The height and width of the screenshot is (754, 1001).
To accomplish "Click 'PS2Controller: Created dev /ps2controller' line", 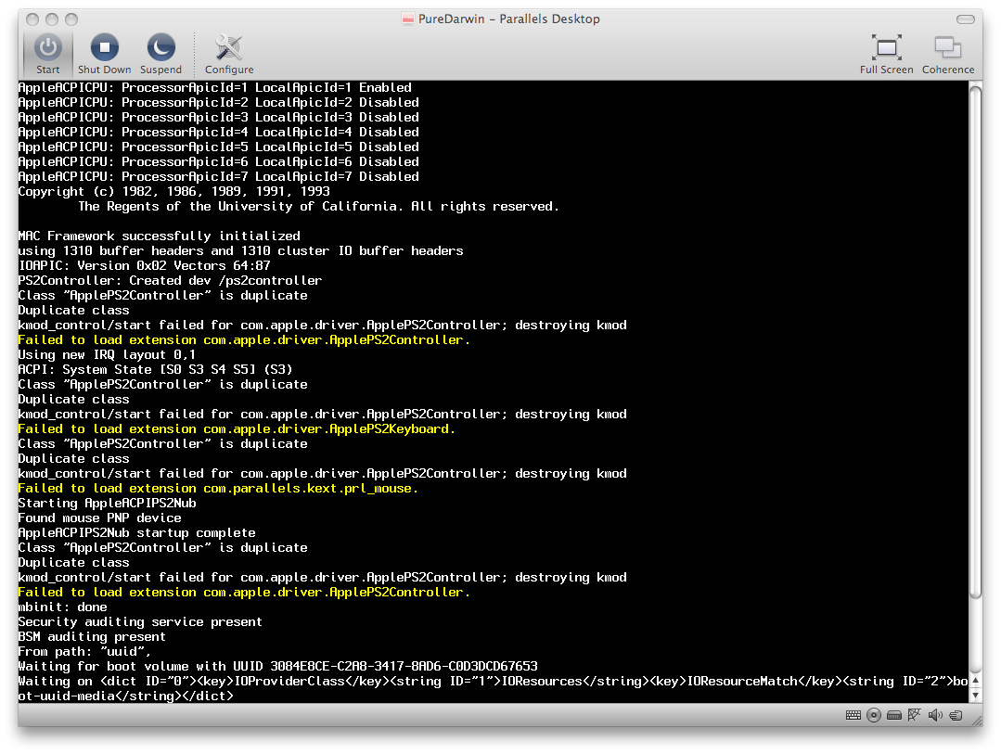I will click(170, 280).
